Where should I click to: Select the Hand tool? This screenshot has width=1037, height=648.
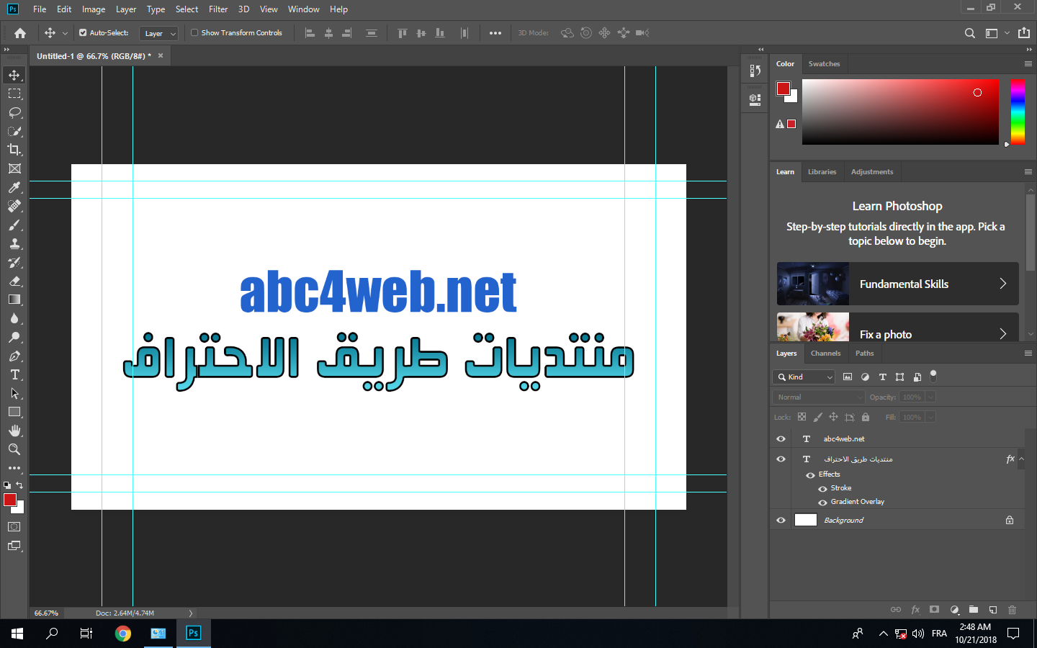point(14,431)
